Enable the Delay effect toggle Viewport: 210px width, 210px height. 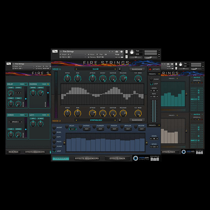coord(67,126)
